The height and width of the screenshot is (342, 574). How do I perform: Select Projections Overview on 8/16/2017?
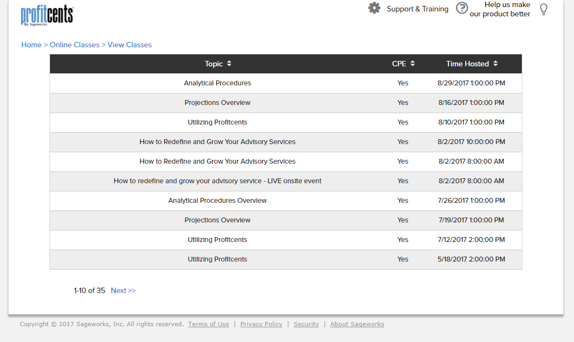286,103
